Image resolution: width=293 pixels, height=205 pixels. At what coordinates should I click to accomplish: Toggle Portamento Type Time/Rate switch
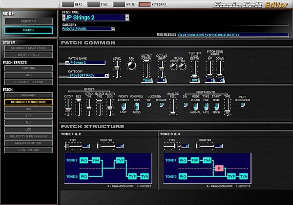[x=206, y=106]
